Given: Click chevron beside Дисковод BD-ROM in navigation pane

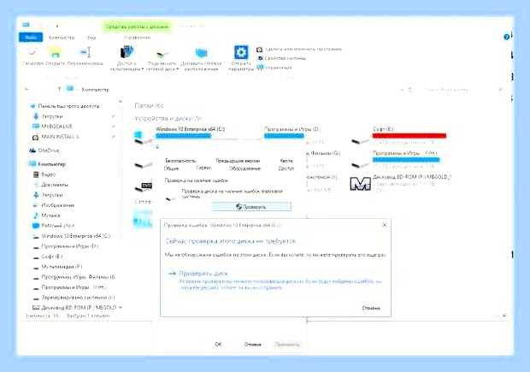Looking at the screenshot, I should click(x=121, y=307).
